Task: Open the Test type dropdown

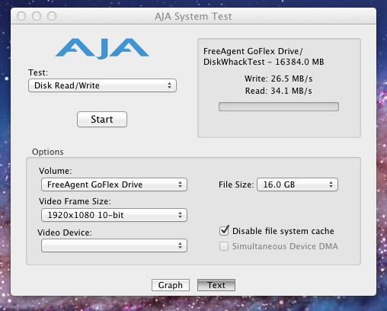Action: click(x=102, y=85)
